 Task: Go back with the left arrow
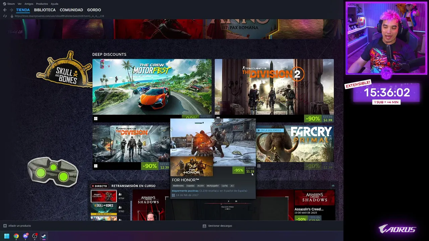coord(5,10)
